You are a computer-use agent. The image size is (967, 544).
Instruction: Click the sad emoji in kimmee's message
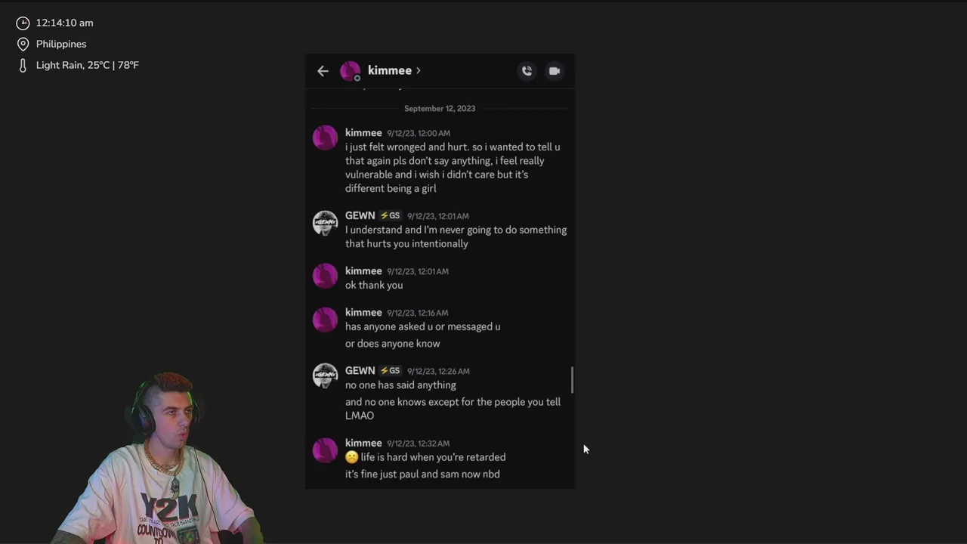click(351, 457)
